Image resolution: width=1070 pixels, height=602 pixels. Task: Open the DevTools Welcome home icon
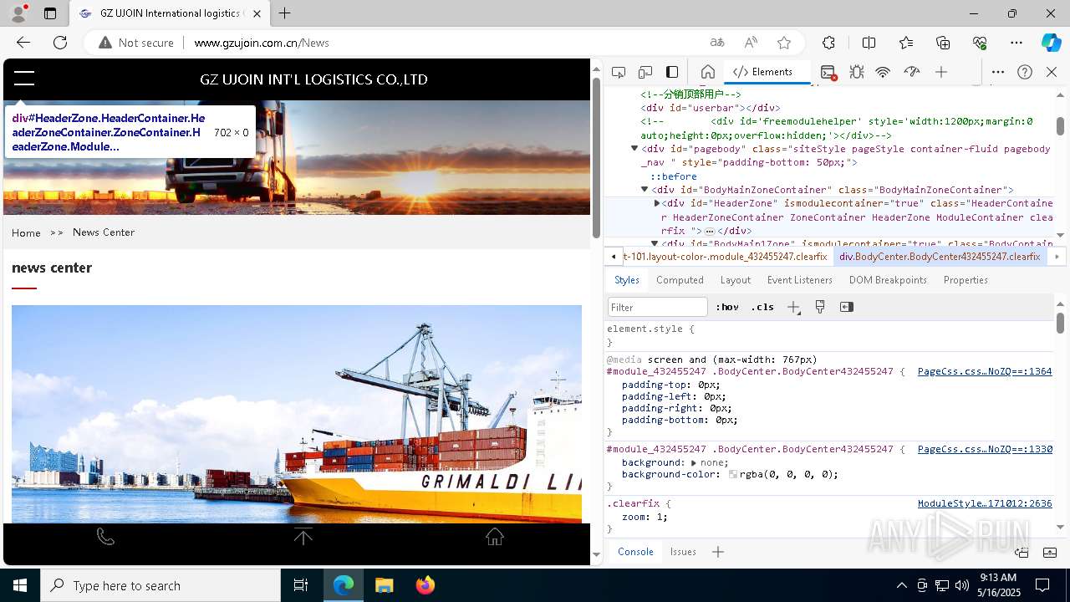[708, 72]
